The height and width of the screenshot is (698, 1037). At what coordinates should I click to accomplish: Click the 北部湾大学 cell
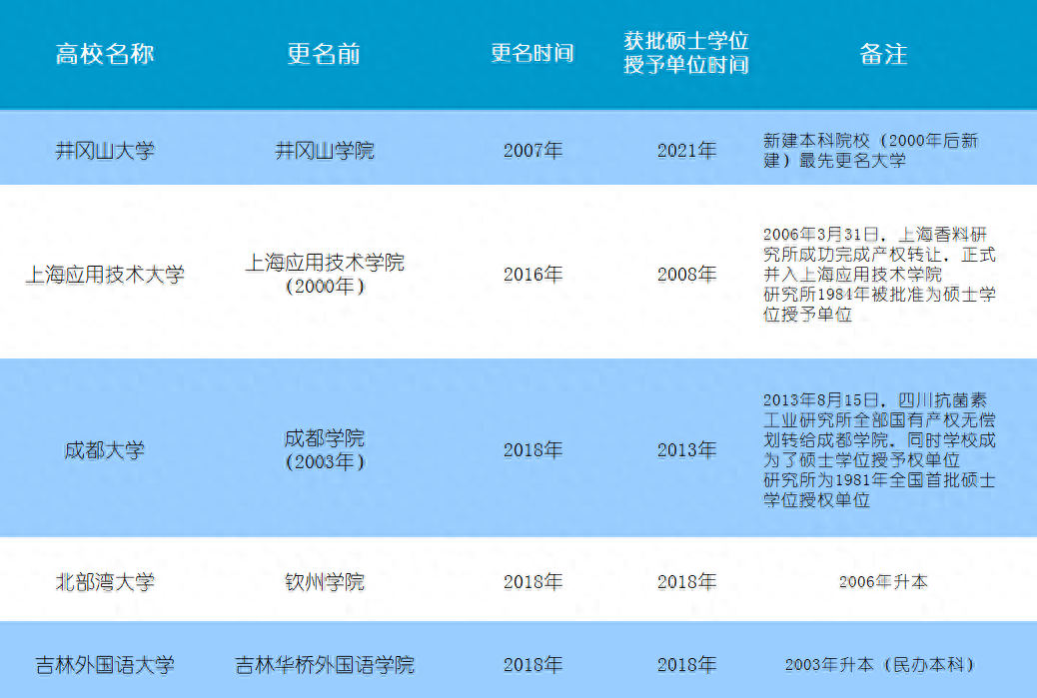105,581
